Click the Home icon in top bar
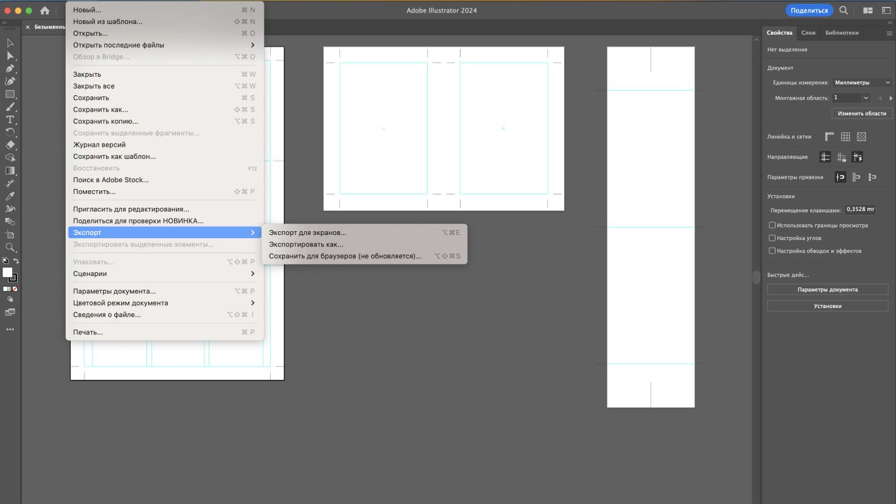896x504 pixels. click(45, 11)
